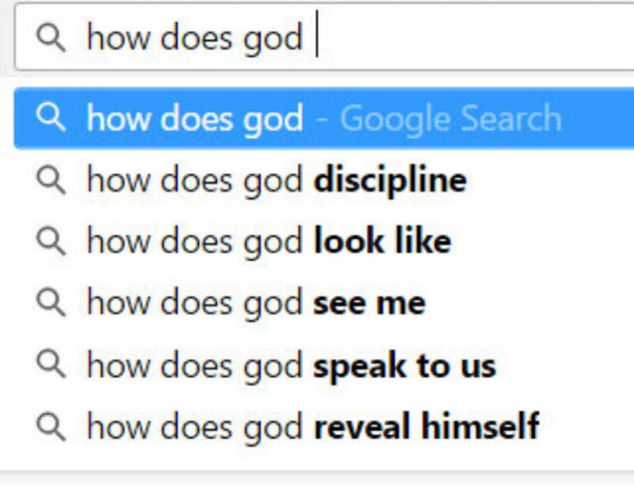Click the bold word 'himself'
Image resolution: width=634 pixels, height=496 pixels.
pos(480,425)
